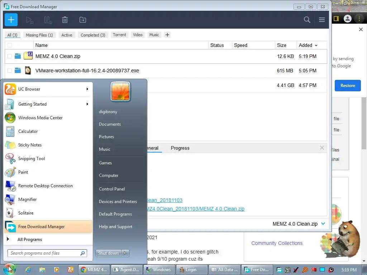367x275 pixels.
Task: Switch to the Music filter tab
Action: tap(154, 35)
